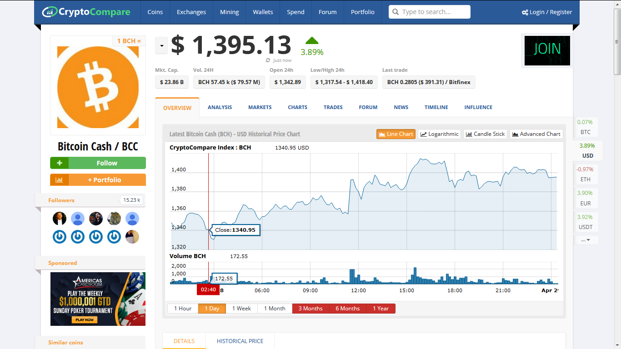Click the 'BCH 57.45 k ($ 79.57 M)' volume value
Image resolution: width=621 pixels, height=349 pixels.
pyautogui.click(x=229, y=82)
